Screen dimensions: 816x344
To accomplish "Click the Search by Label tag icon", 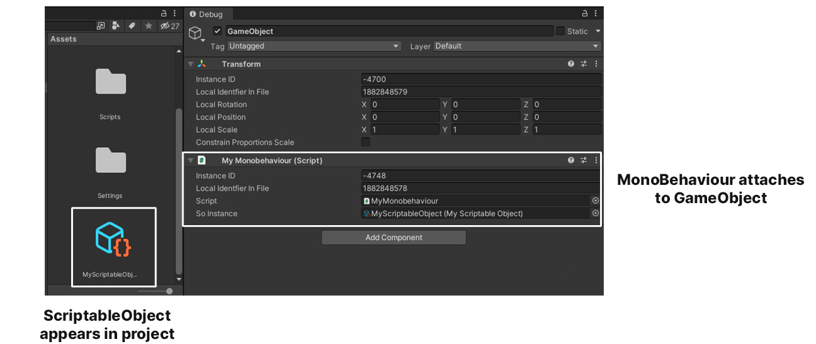I will [x=132, y=26].
